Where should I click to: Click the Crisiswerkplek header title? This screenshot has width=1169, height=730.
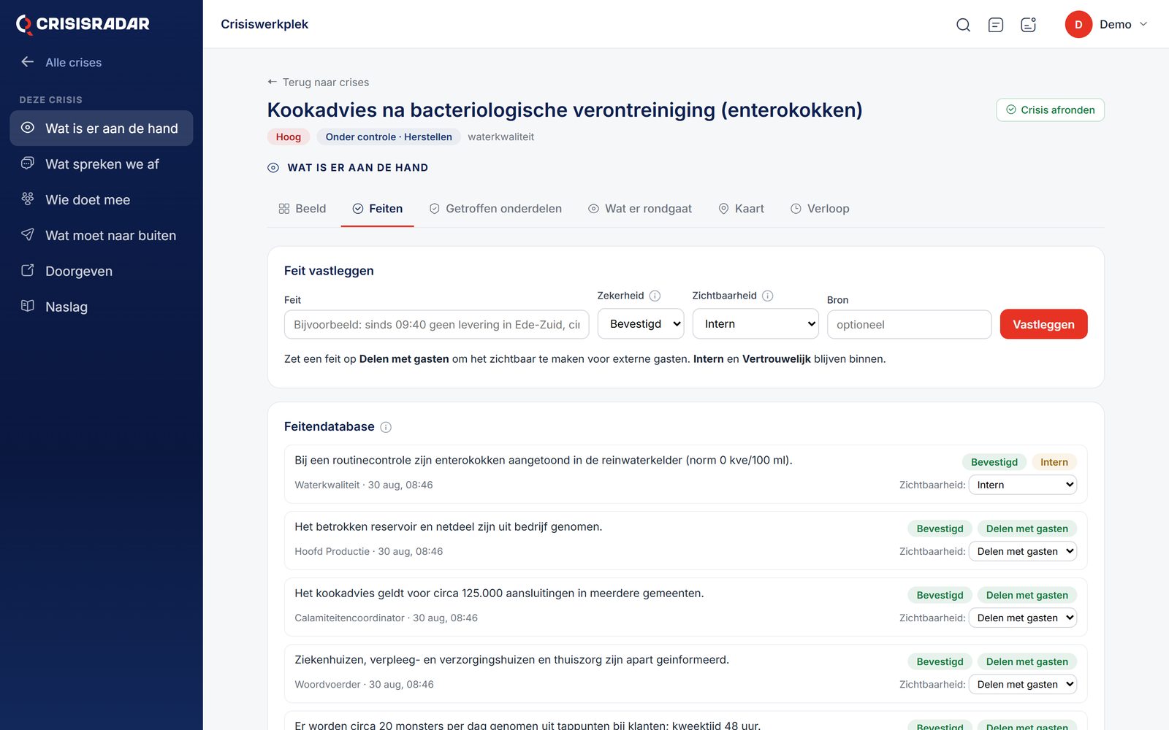tap(264, 24)
